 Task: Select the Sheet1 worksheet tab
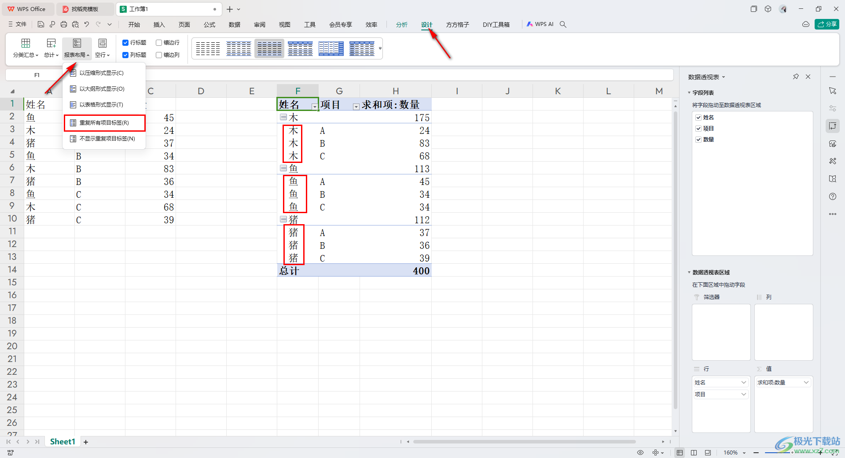coord(62,442)
